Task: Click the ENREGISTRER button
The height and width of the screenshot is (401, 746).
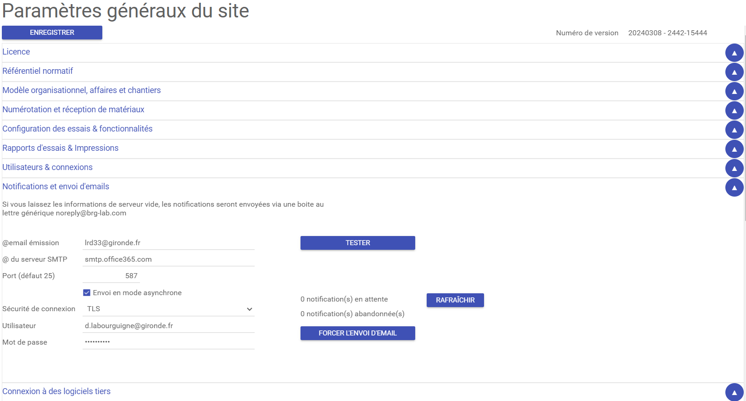Action: click(52, 33)
